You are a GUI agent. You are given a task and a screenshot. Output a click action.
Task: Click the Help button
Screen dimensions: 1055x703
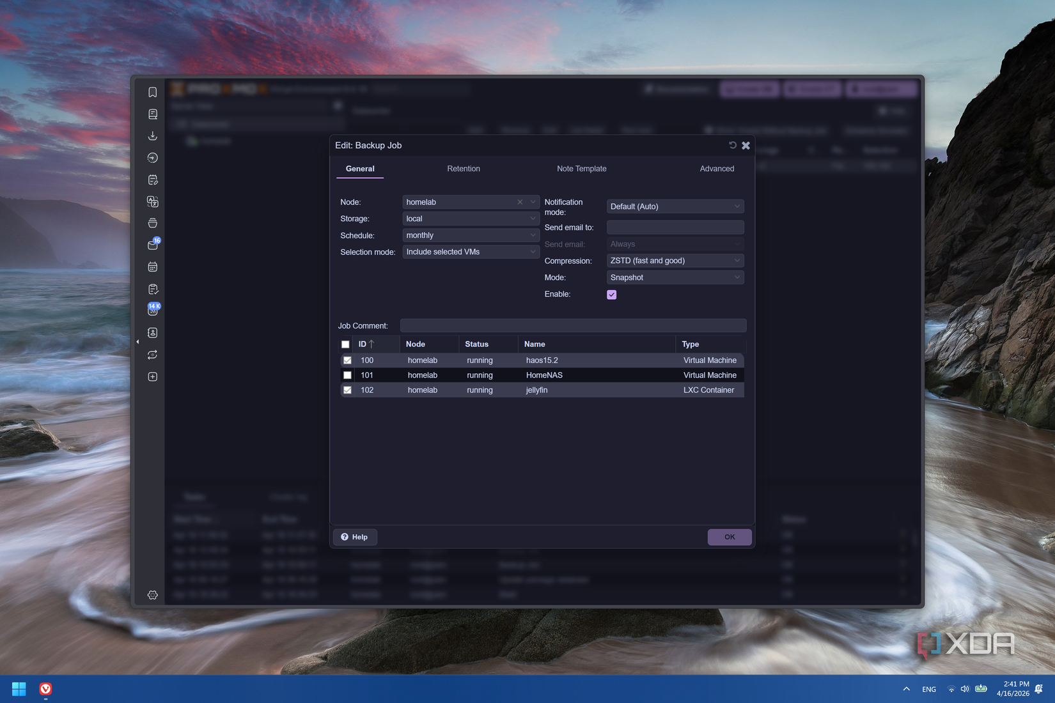click(355, 537)
